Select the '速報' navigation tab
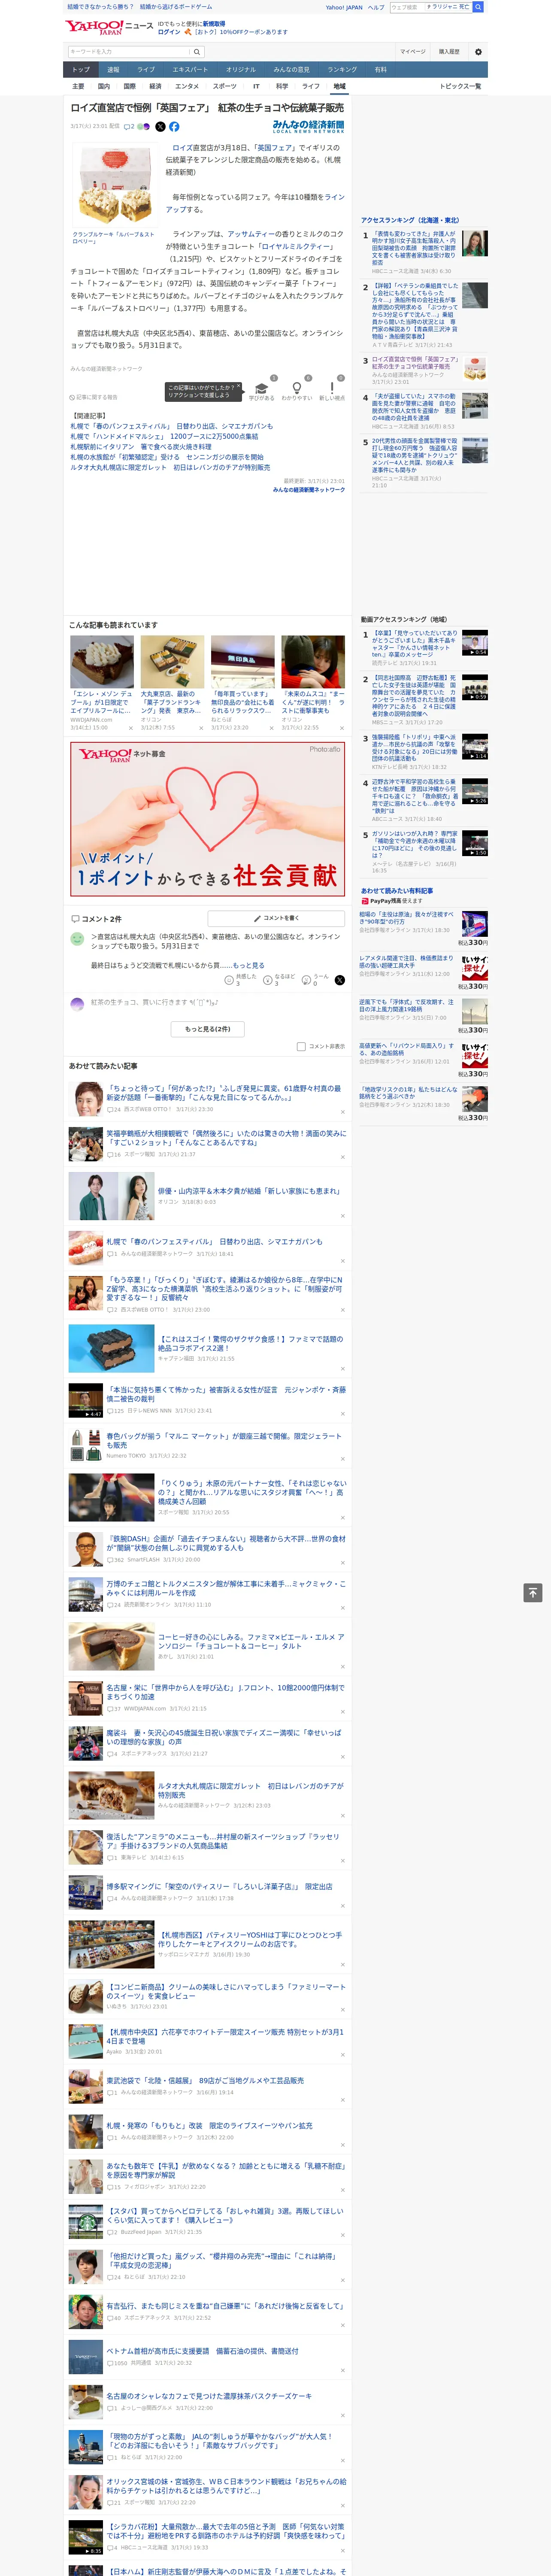Screen dimensions: 551x2576 point(113,69)
